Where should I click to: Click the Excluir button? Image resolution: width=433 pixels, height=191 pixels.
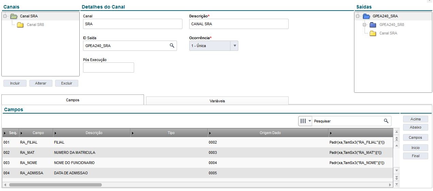tap(67, 83)
